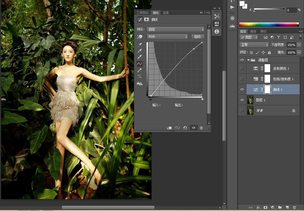Click the color spectrum ramp bar
The width and height of the screenshot is (304, 211).
click(x=268, y=24)
